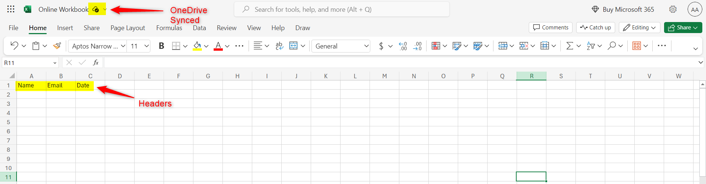The width and height of the screenshot is (706, 184).
Task: Click the AutoSum sigma icon
Action: 569,46
